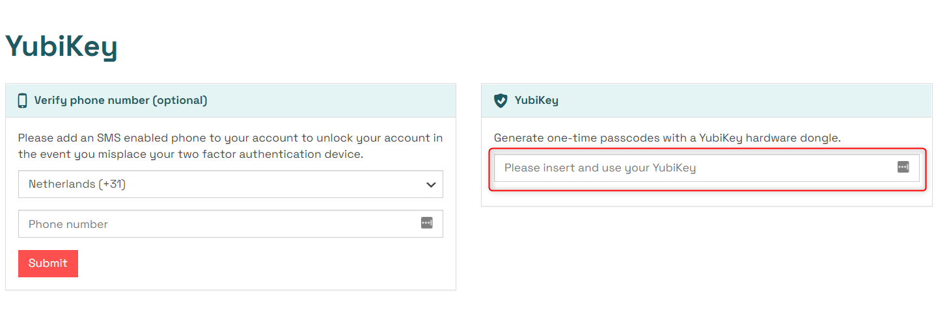Screen dimensions: 936x326
Task: Focus the 'Please insert and use your YubiKey' field
Action: tap(707, 168)
